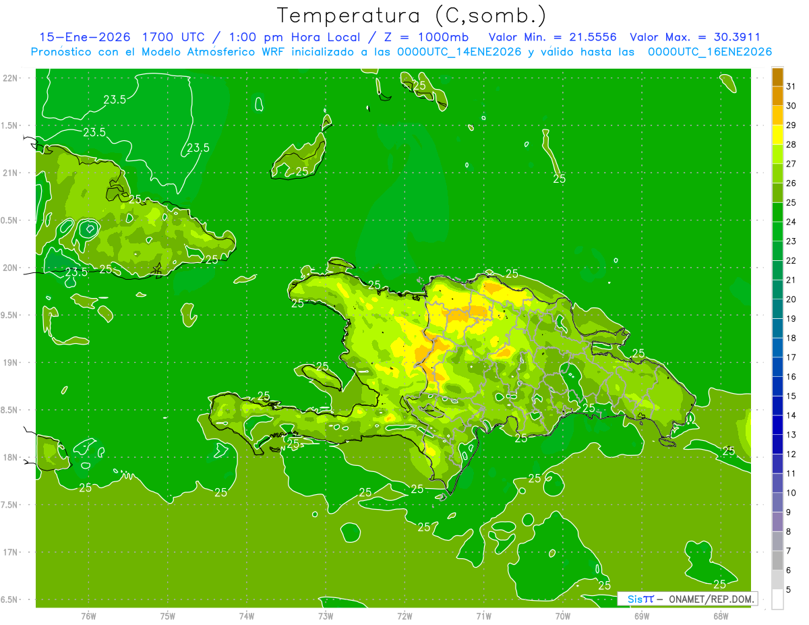Image resolution: width=809 pixels, height=625 pixels.
Task: Click the legend value '10'
Action: (x=791, y=493)
